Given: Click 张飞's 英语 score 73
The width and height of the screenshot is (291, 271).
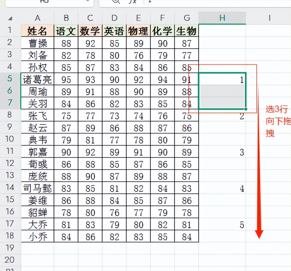Looking at the screenshot, I should [x=114, y=115].
